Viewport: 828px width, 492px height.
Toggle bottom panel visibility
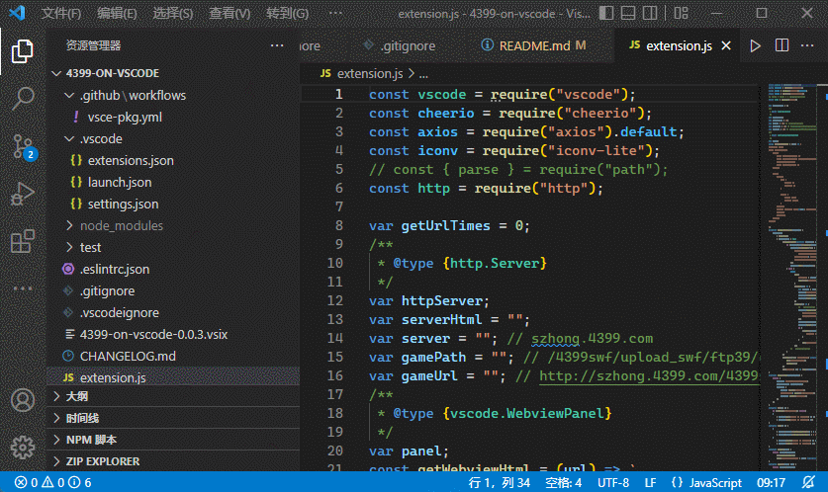[x=628, y=13]
